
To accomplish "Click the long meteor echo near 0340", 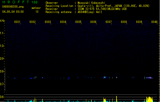I will pos(149,78).
